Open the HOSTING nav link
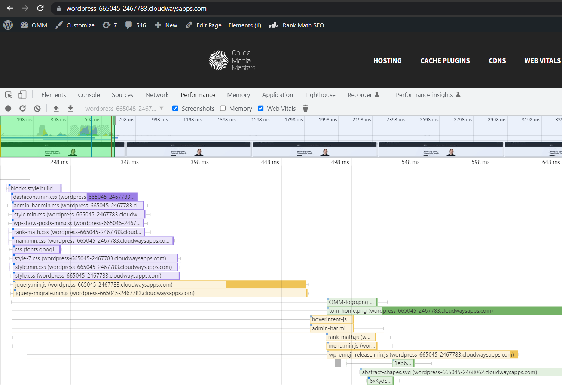The width and height of the screenshot is (562, 385). coord(387,61)
